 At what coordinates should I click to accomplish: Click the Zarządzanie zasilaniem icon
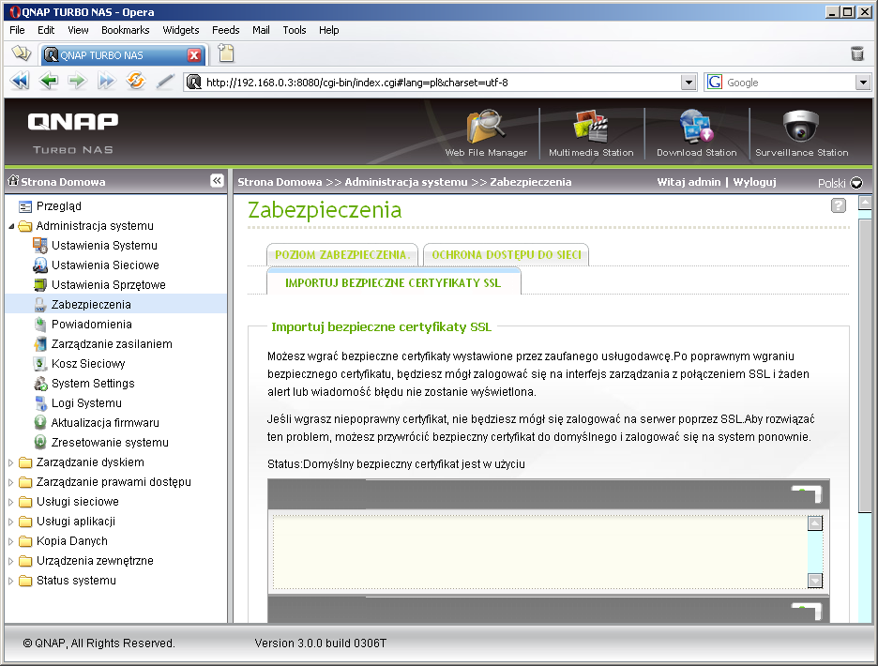point(39,344)
